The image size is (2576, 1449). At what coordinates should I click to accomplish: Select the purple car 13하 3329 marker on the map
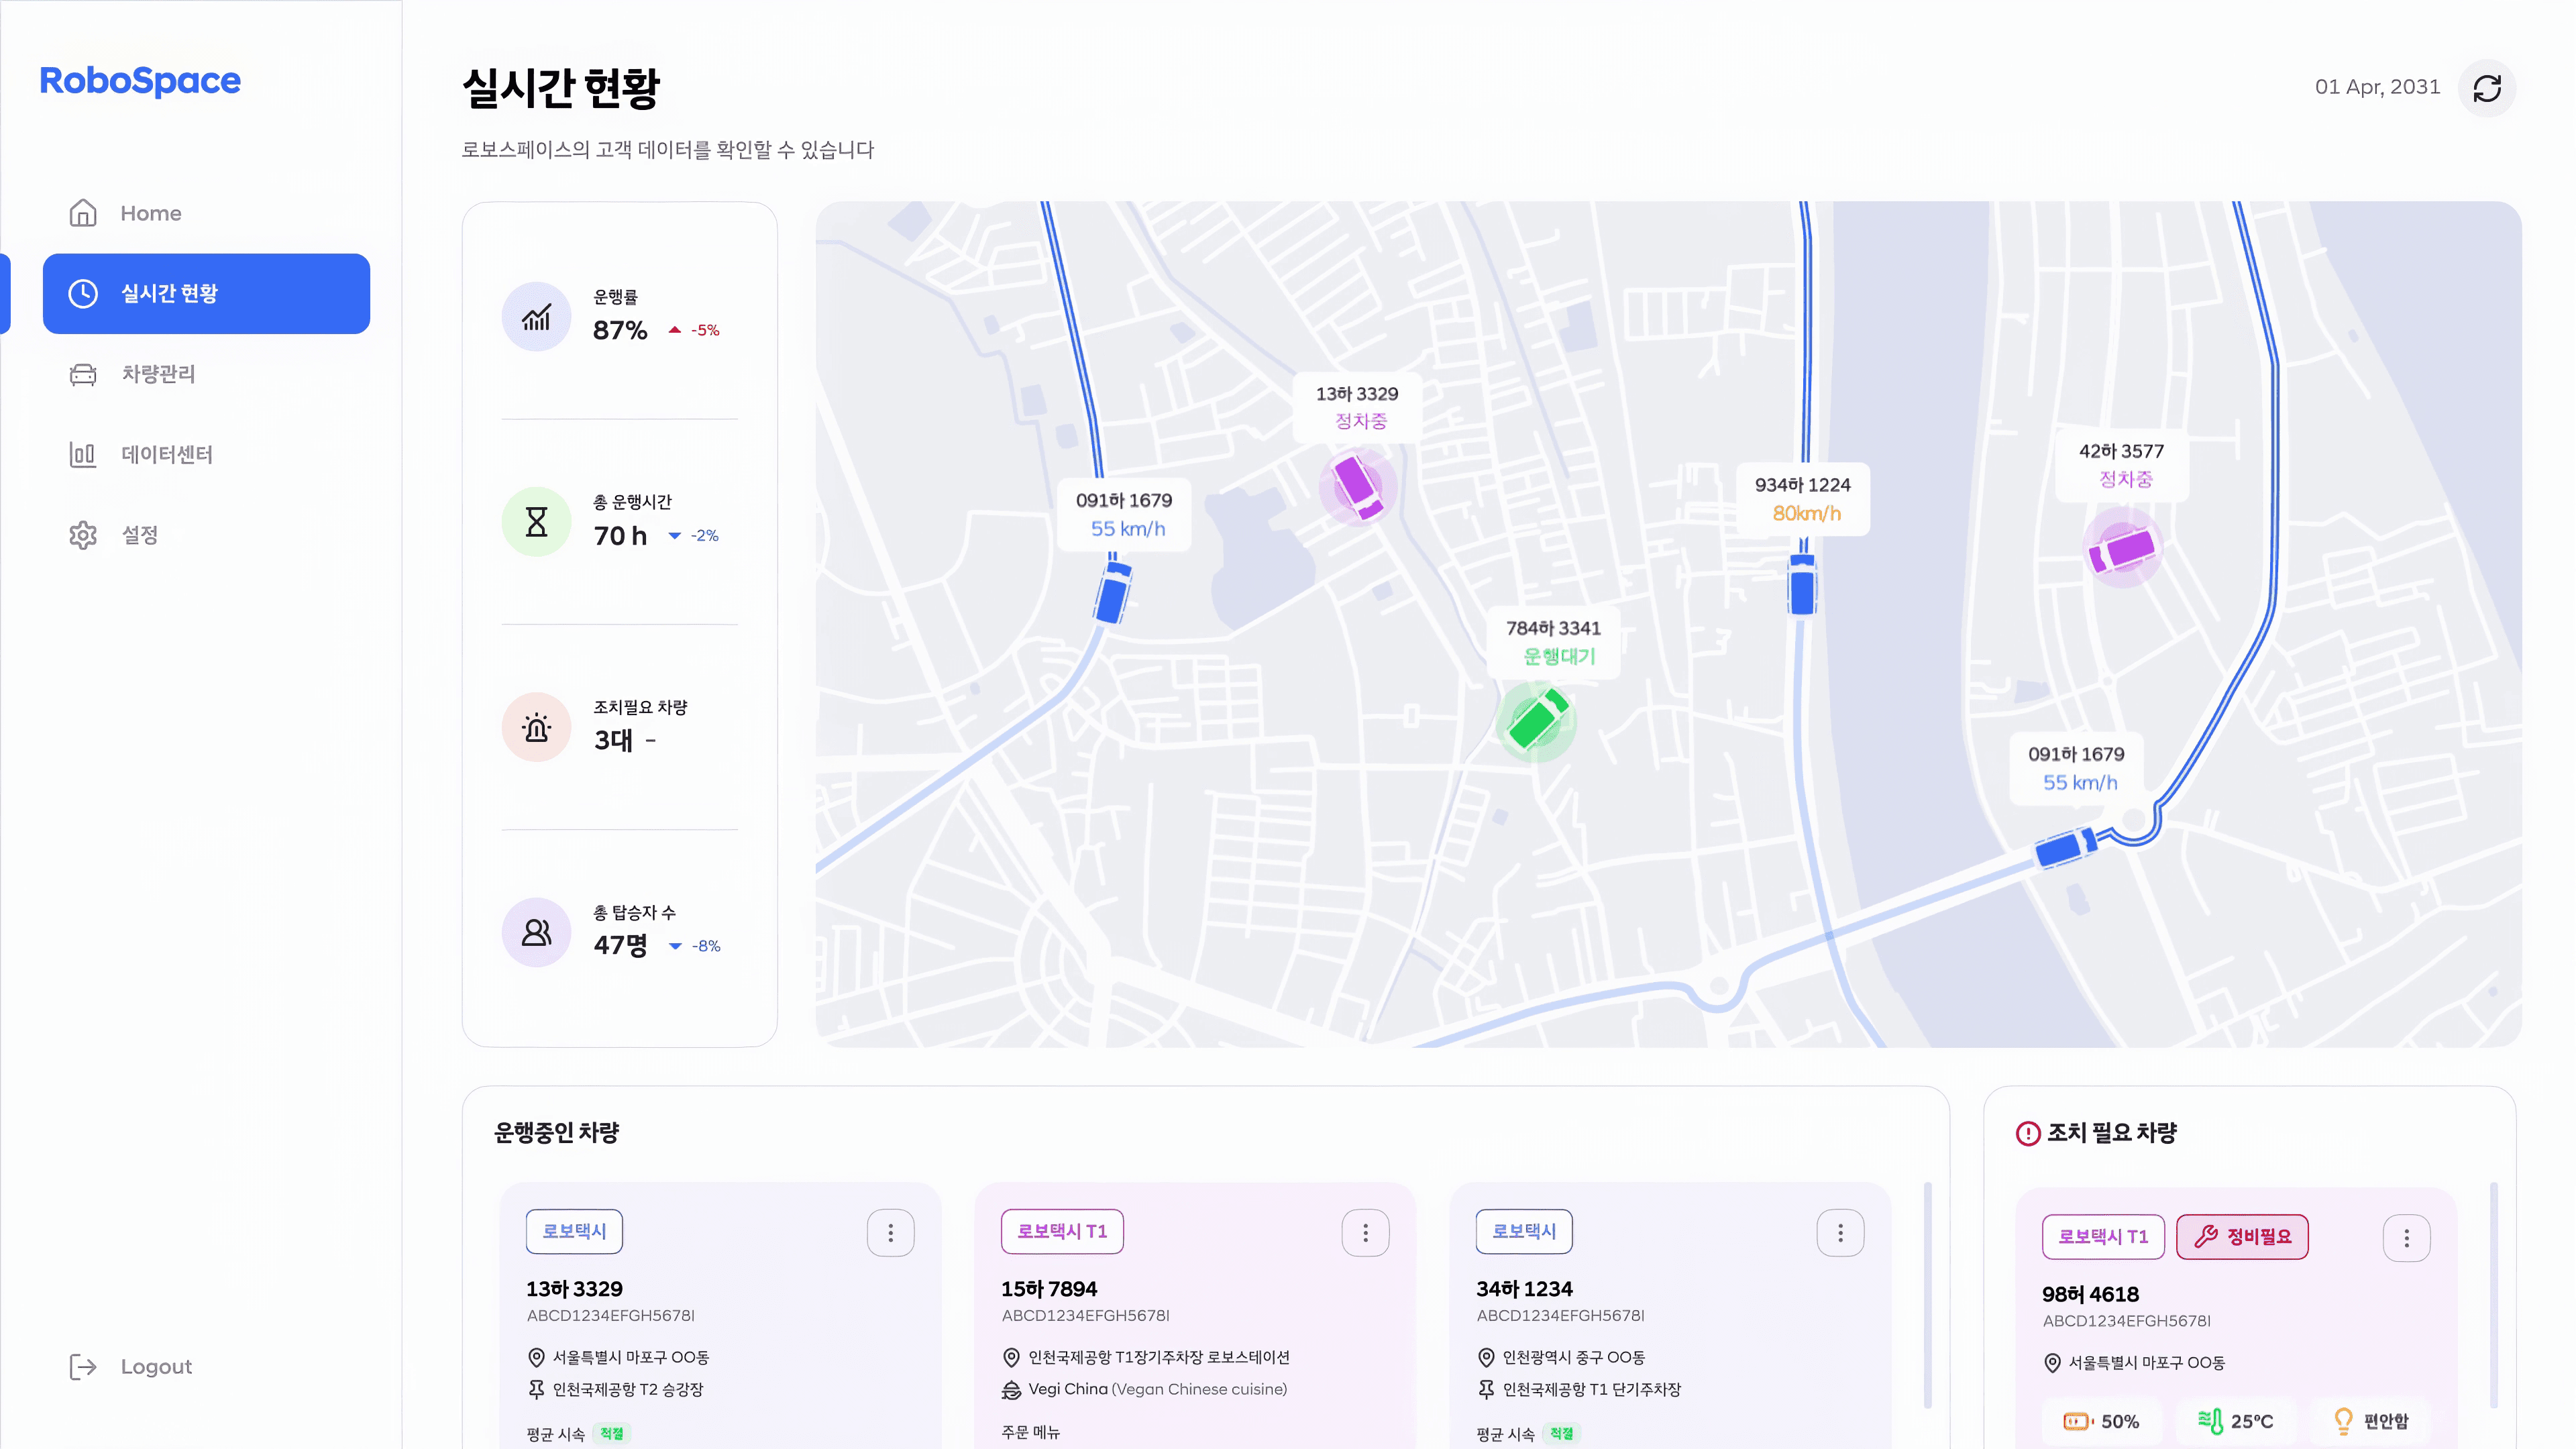tap(1357, 486)
